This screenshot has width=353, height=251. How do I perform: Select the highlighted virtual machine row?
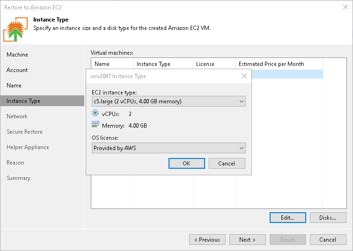[x=287, y=74]
